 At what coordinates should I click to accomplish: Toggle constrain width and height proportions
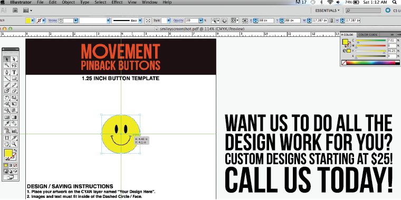point(331,21)
